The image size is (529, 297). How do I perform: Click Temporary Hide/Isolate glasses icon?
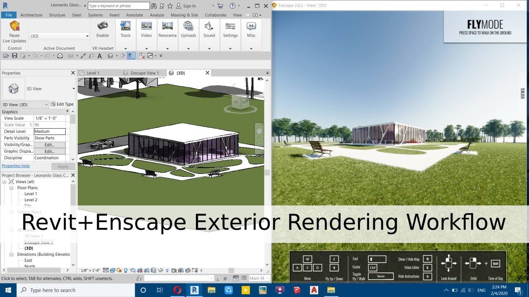pos(160,271)
